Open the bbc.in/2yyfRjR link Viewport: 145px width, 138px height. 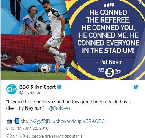tap(35, 121)
